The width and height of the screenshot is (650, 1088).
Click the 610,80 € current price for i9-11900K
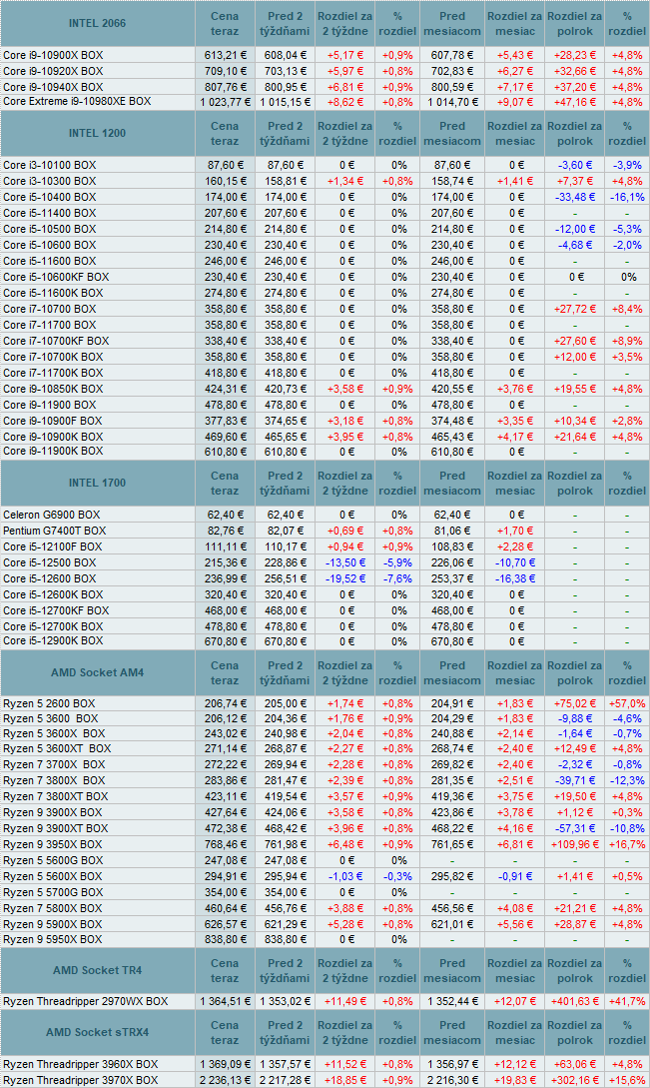(x=225, y=452)
